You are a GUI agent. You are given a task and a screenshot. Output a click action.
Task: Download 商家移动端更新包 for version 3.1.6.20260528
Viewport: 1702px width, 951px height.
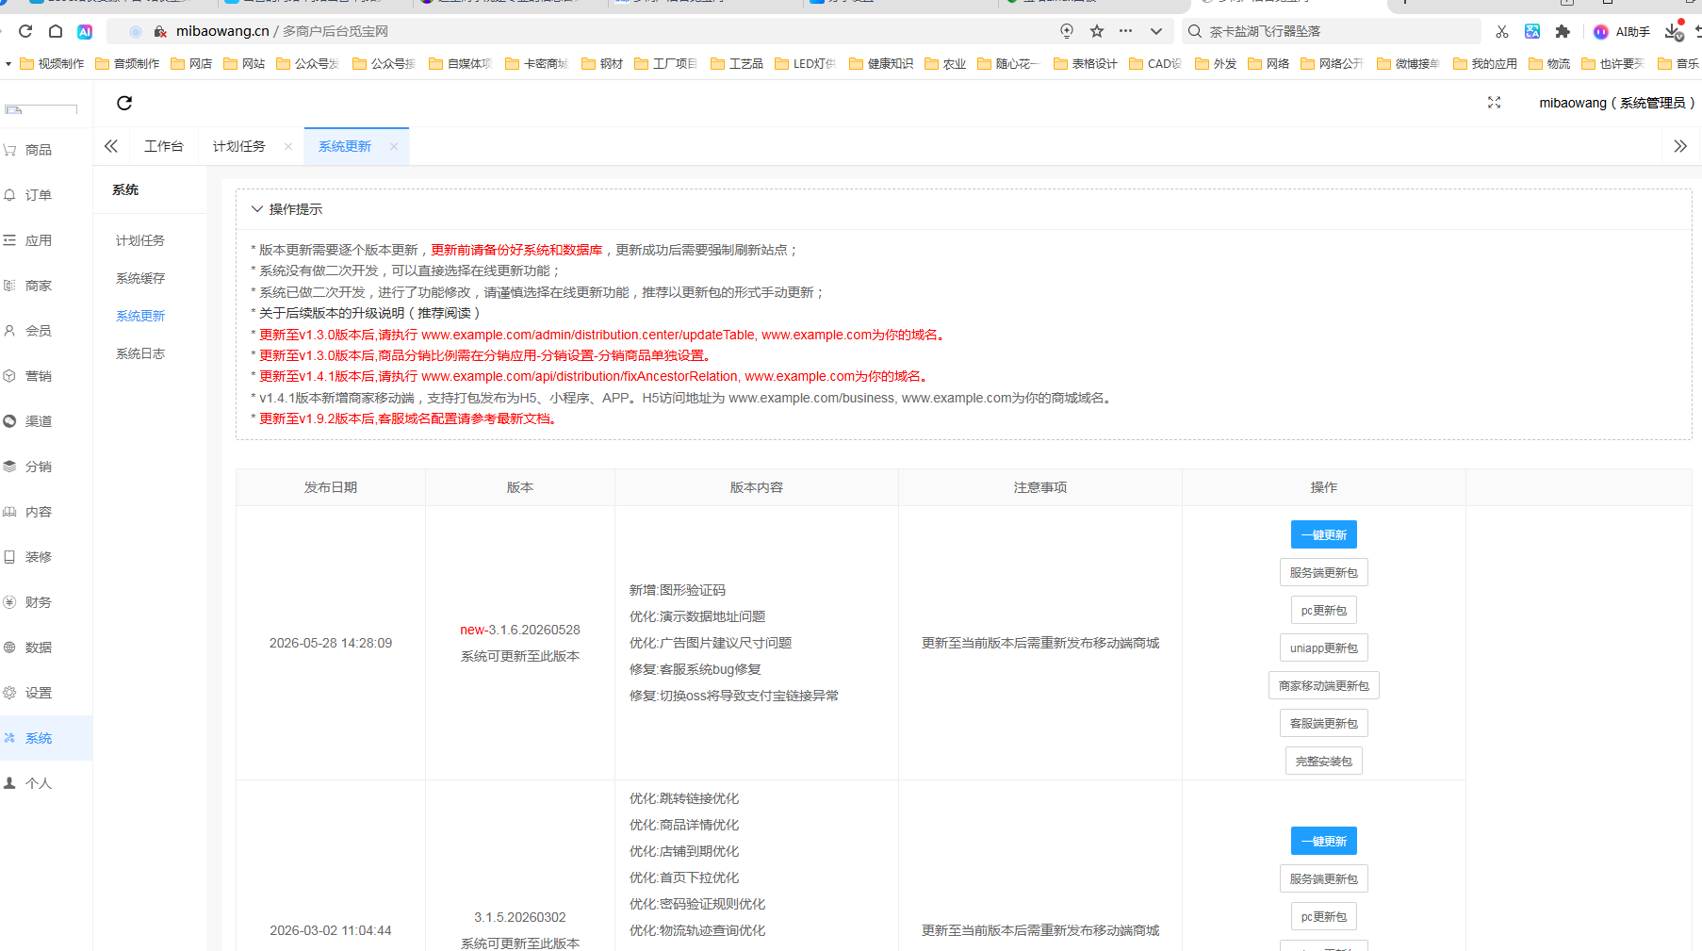tap(1324, 685)
